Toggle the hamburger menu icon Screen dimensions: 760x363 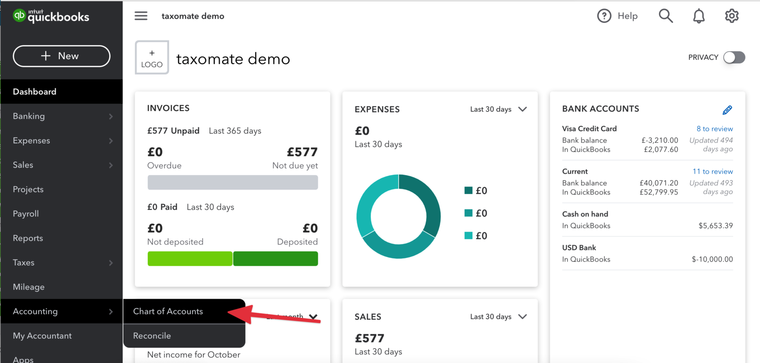pyautogui.click(x=141, y=16)
